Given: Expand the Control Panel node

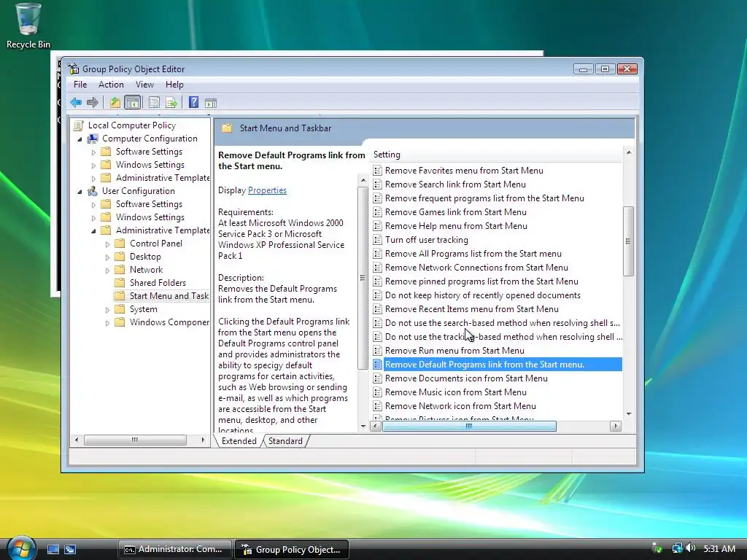Looking at the screenshot, I should click(x=107, y=244).
